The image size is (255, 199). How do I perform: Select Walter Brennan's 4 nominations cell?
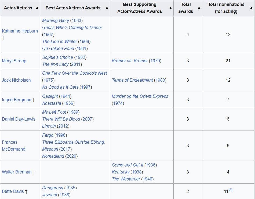pyautogui.click(x=228, y=172)
